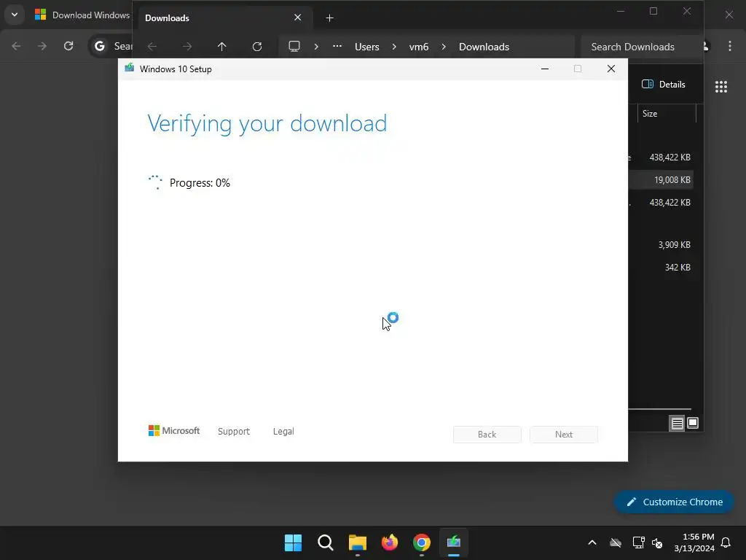The image size is (746, 560).
Task: Sort files by the Size column
Action: (x=666, y=113)
